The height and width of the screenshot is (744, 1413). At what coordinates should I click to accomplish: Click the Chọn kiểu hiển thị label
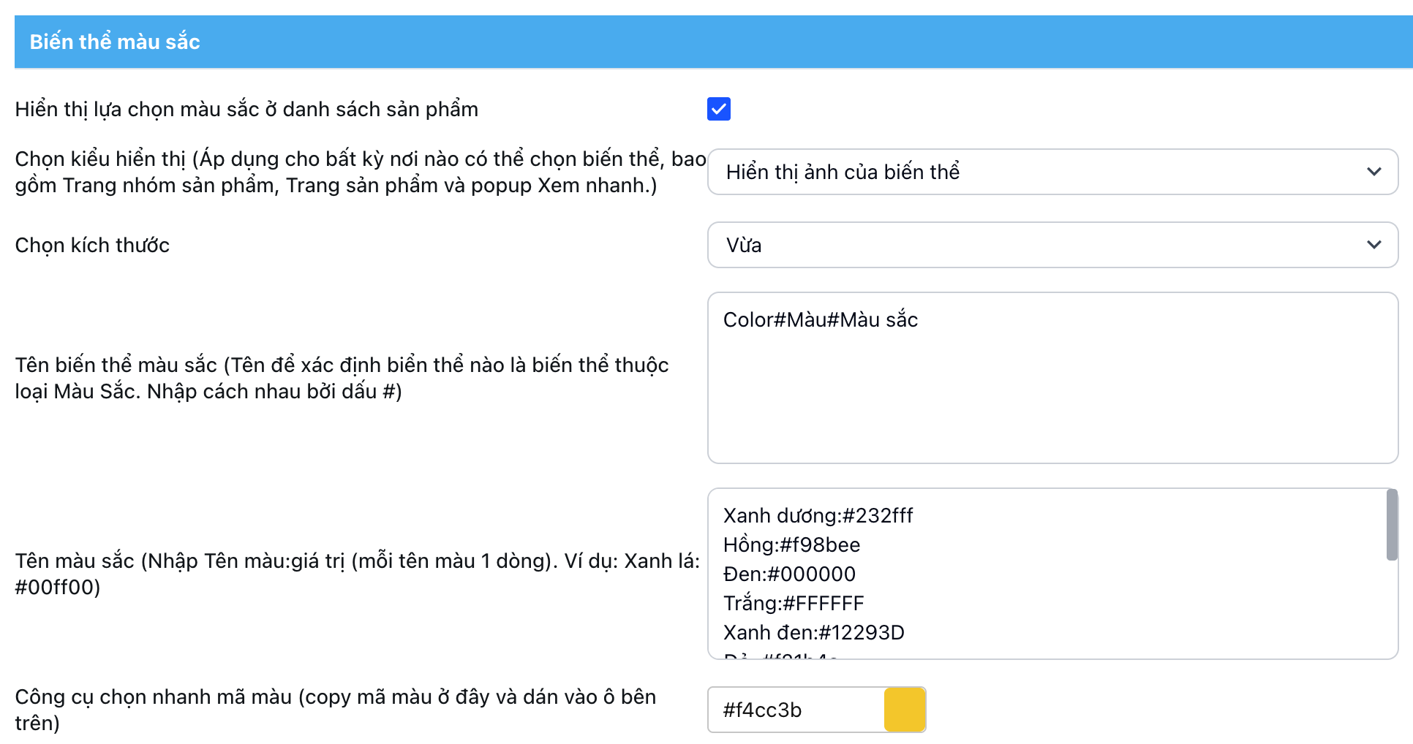[360, 172]
